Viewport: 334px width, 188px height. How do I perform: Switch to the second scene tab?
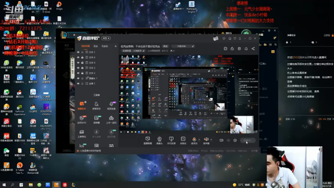coord(96,46)
